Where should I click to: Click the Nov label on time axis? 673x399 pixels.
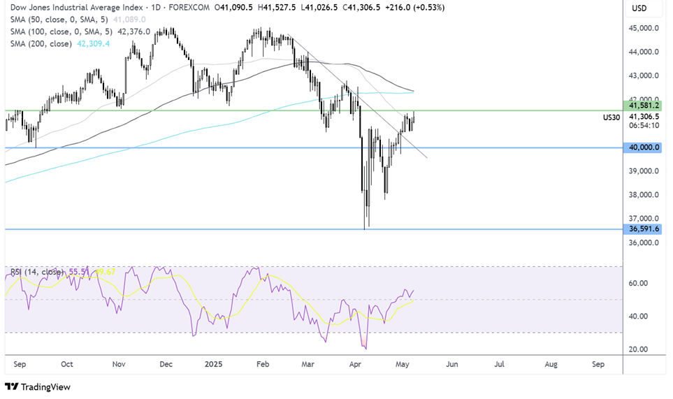[x=119, y=364]
